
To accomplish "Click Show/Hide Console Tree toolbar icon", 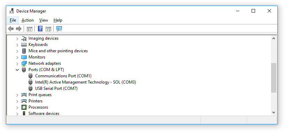I will point(30,29).
